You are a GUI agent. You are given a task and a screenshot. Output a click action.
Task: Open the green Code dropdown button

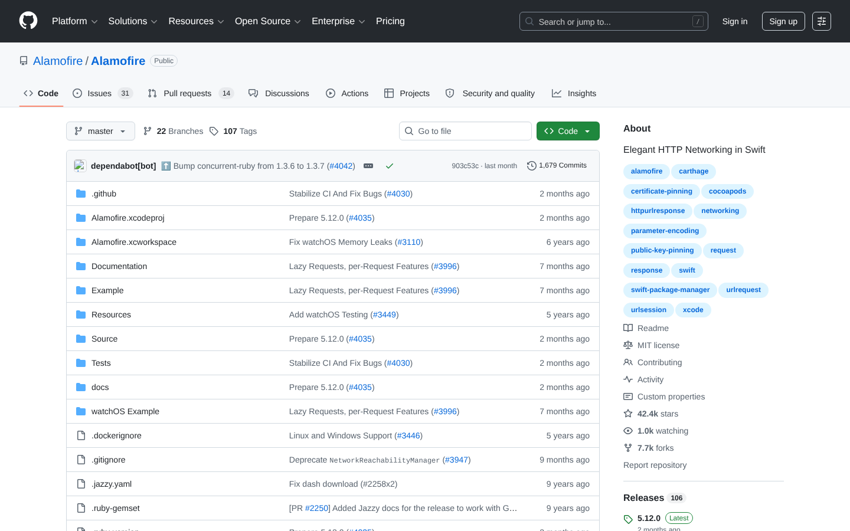(568, 131)
